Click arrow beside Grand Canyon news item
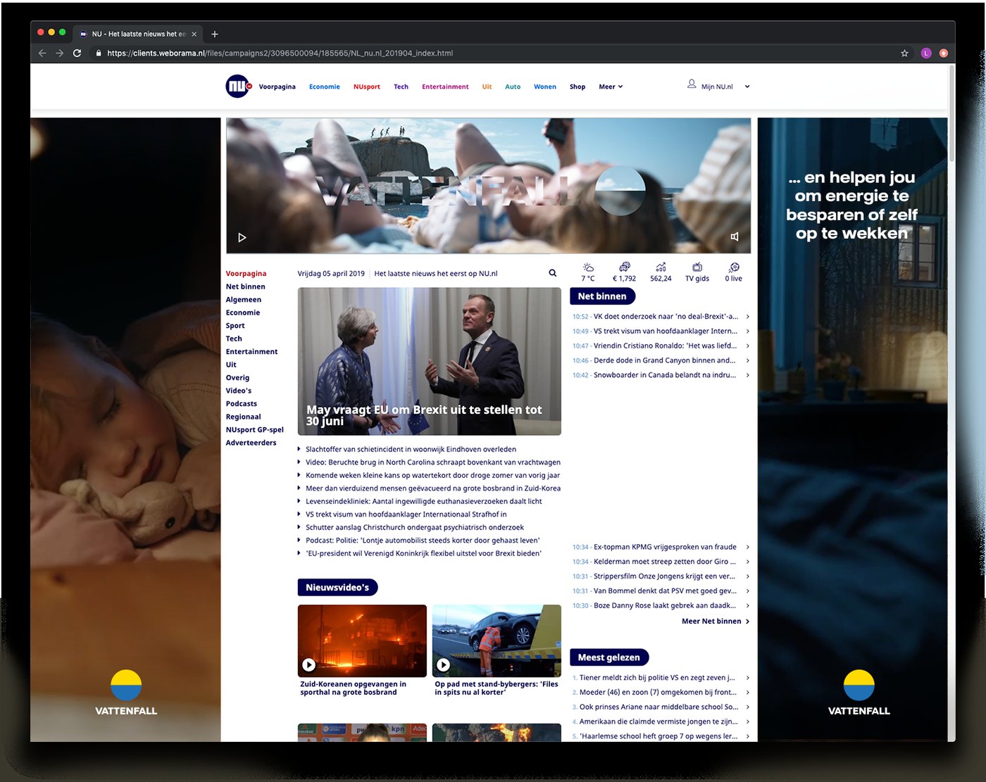The height and width of the screenshot is (782, 986). click(x=747, y=360)
